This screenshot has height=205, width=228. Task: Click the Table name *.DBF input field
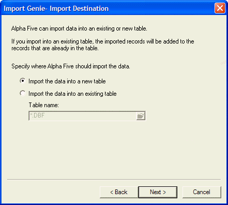click(82, 116)
